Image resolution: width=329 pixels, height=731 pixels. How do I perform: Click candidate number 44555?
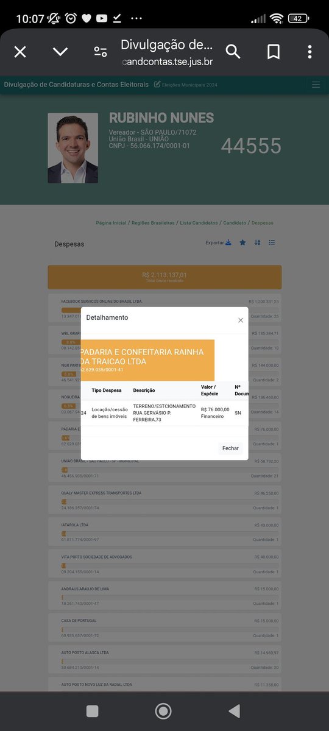(251, 146)
